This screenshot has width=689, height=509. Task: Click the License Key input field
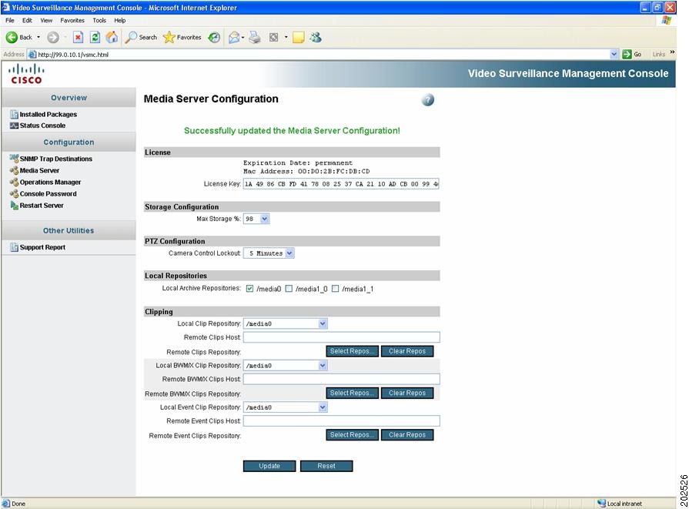pos(341,184)
